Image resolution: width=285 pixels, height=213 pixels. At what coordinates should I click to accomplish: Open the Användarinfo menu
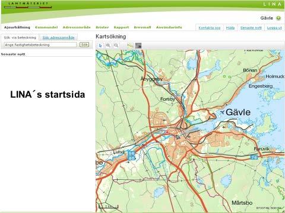tap(169, 27)
